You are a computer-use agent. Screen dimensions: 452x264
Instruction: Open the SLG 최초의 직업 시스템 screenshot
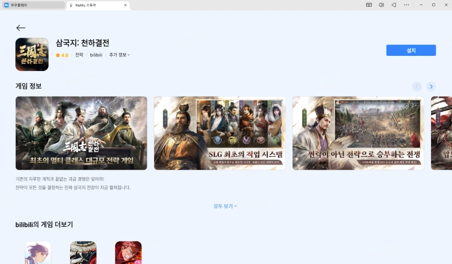click(220, 133)
